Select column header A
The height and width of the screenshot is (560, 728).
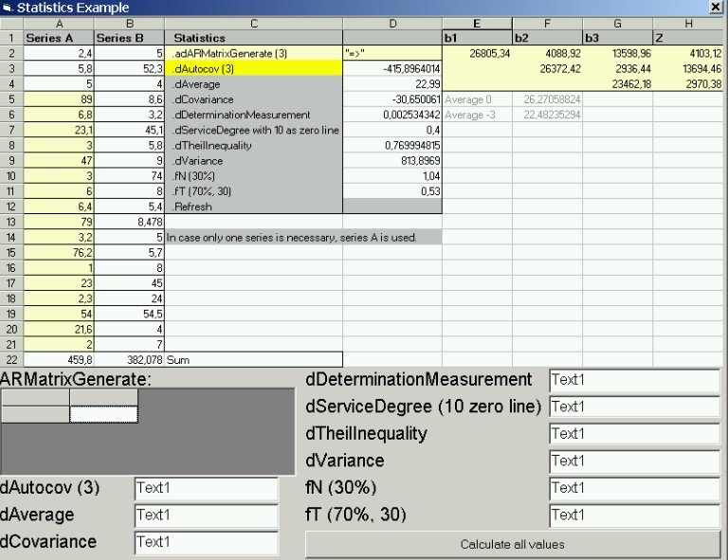pyautogui.click(x=59, y=24)
